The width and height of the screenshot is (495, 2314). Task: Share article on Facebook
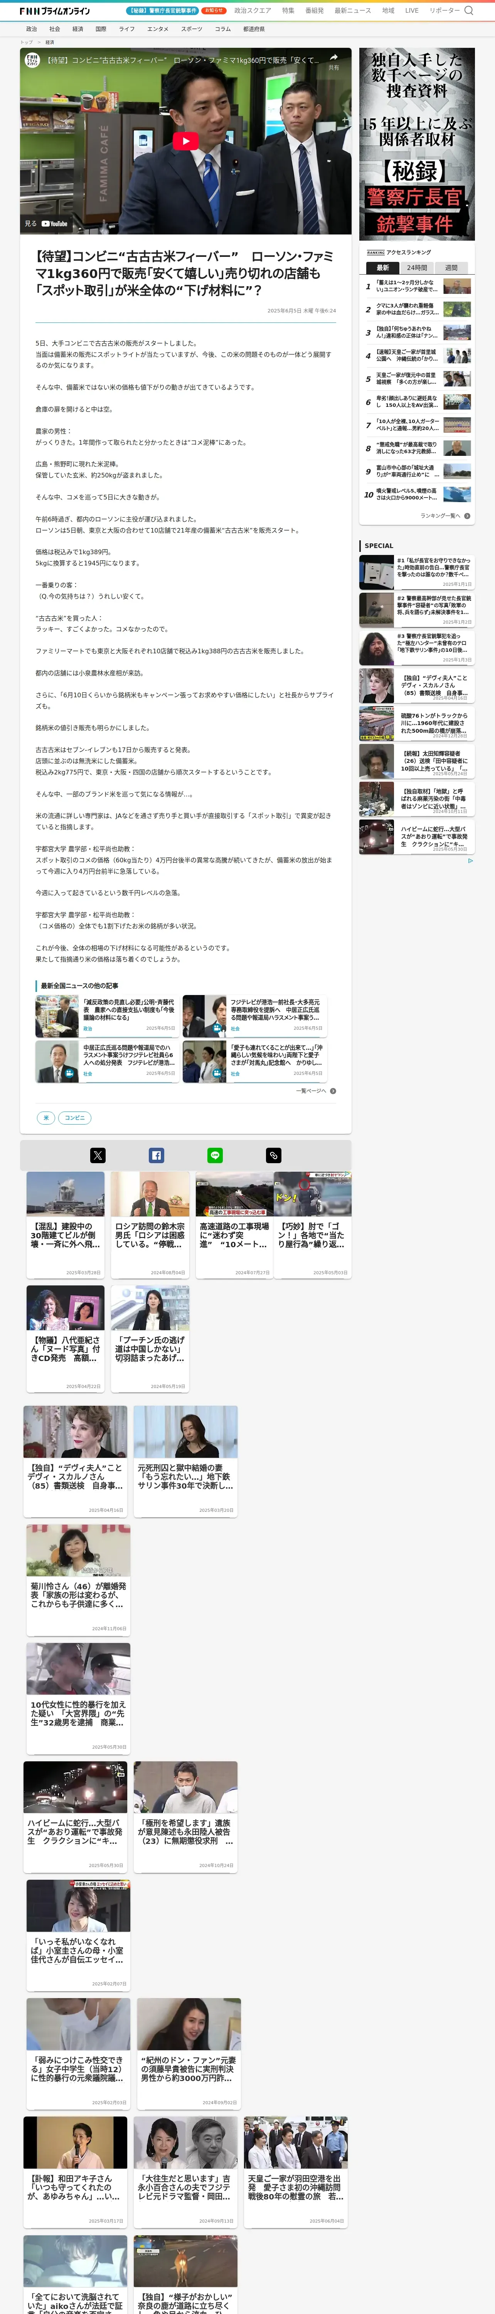pos(156,1155)
